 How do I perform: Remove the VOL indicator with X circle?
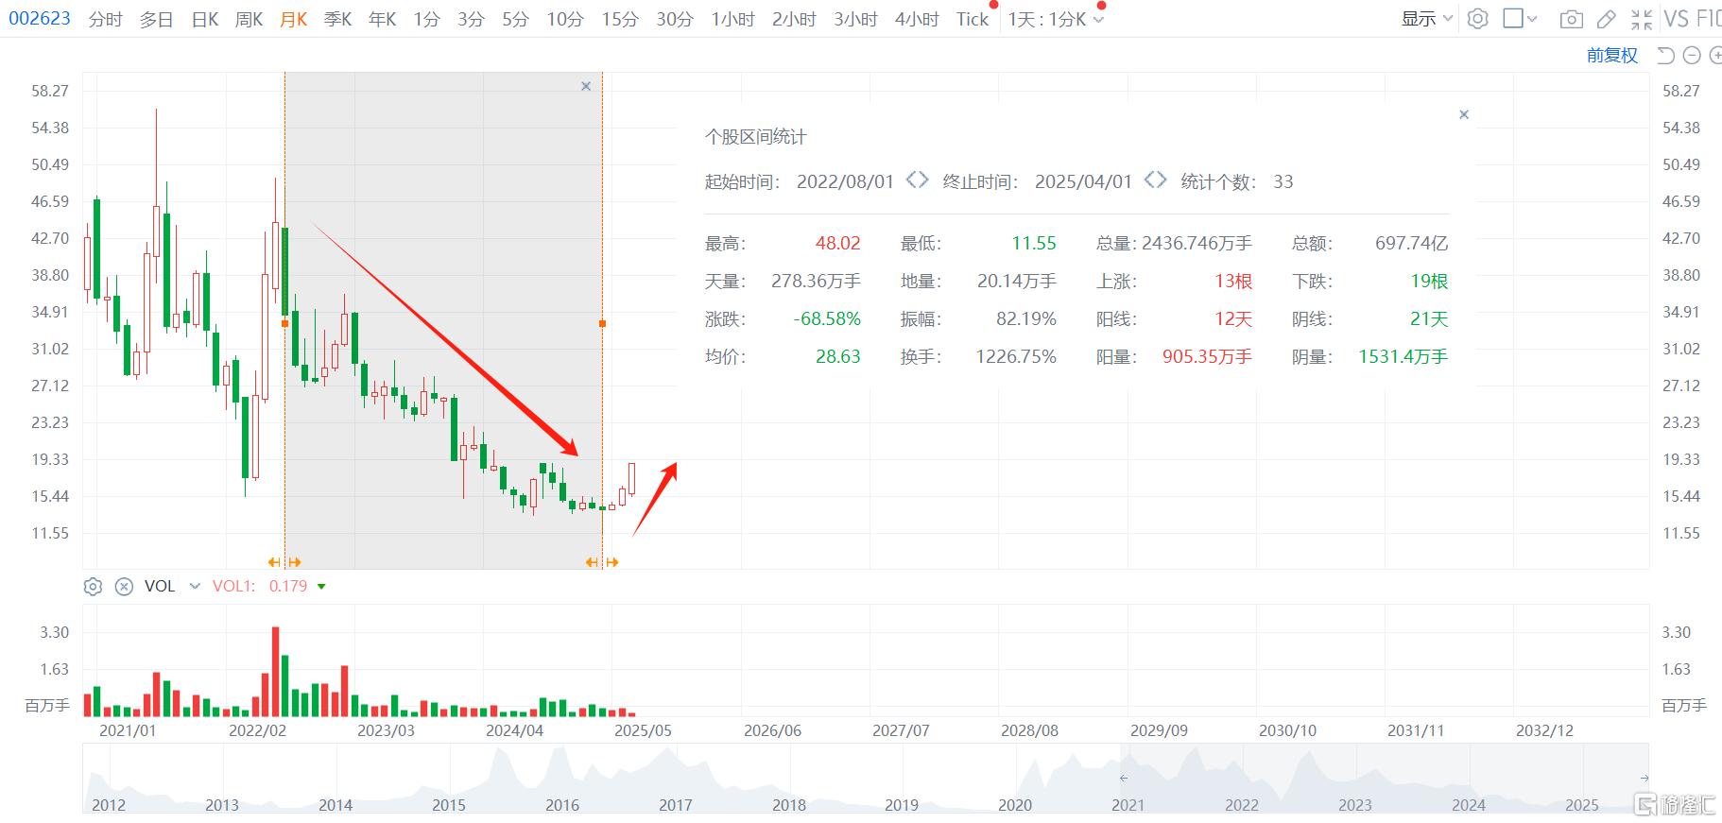point(124,587)
